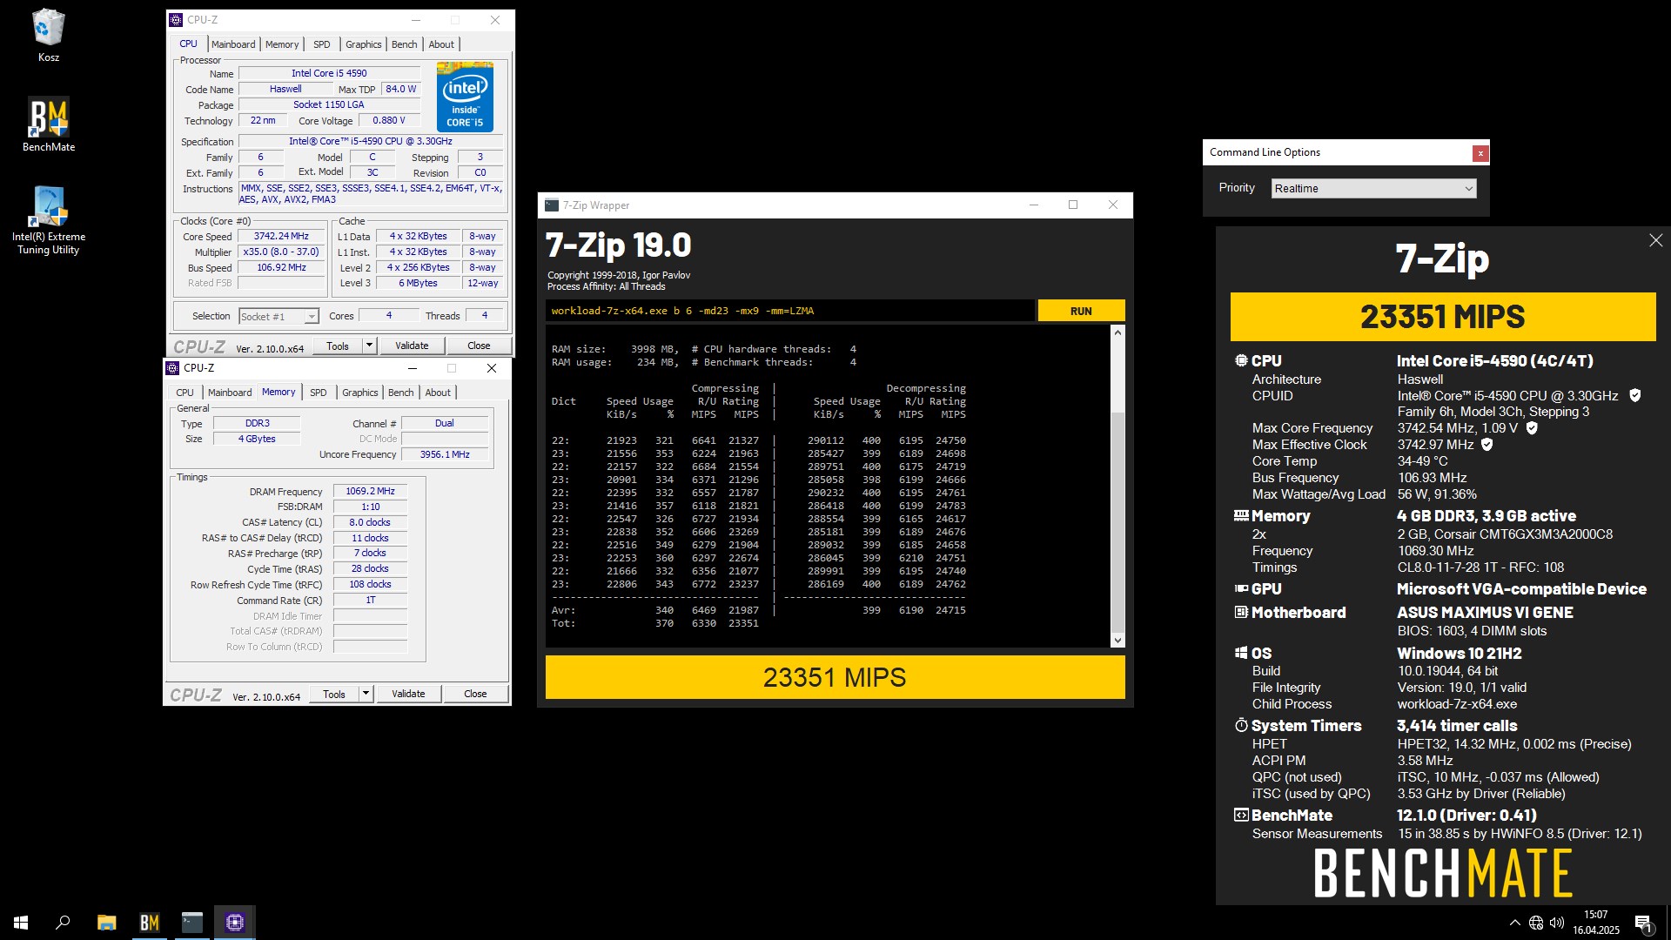Open network status tray icon
This screenshot has width=1671, height=940.
coord(1536,923)
